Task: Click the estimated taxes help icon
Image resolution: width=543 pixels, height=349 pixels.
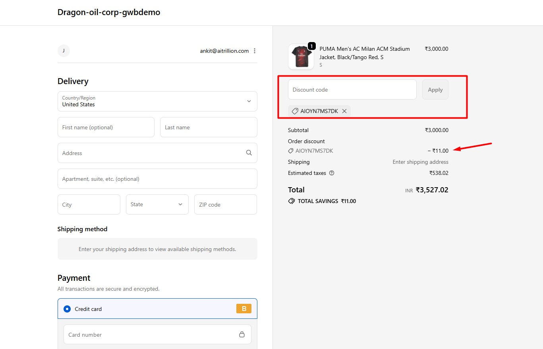Action: pyautogui.click(x=332, y=173)
